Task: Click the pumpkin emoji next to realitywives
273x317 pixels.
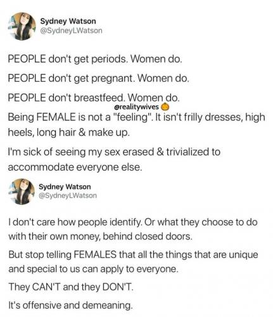Action: [x=165, y=107]
